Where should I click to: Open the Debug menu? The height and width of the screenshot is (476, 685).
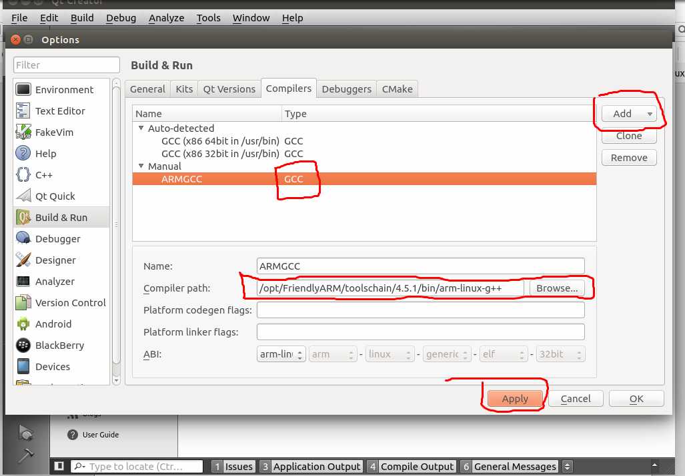[x=121, y=18]
